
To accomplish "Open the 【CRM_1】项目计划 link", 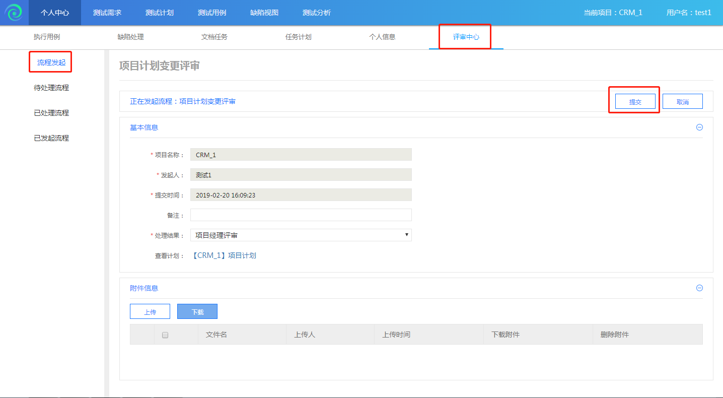I will [x=224, y=255].
